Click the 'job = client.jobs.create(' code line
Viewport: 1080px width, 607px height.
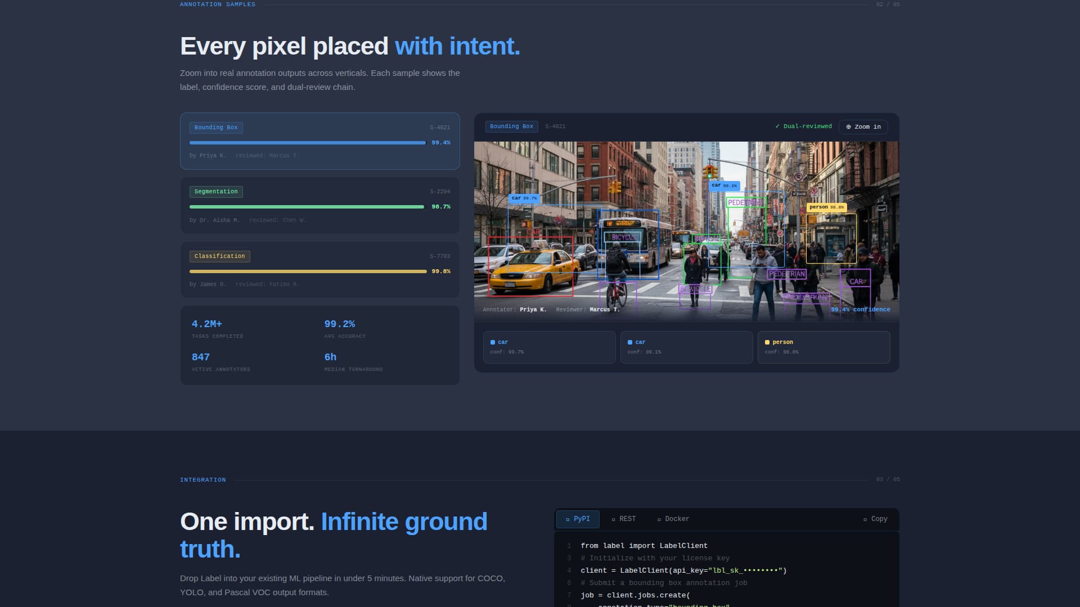[635, 595]
